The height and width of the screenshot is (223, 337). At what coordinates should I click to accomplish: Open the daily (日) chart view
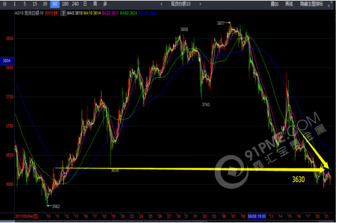85,4
